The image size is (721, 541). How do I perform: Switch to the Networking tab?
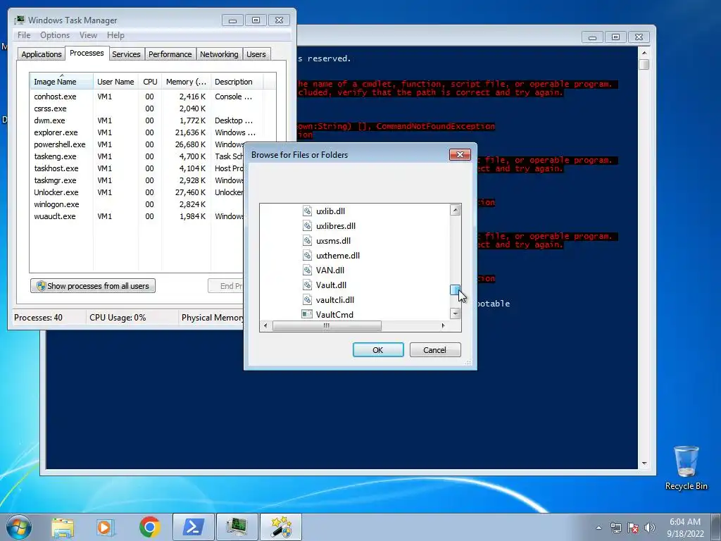pos(220,54)
